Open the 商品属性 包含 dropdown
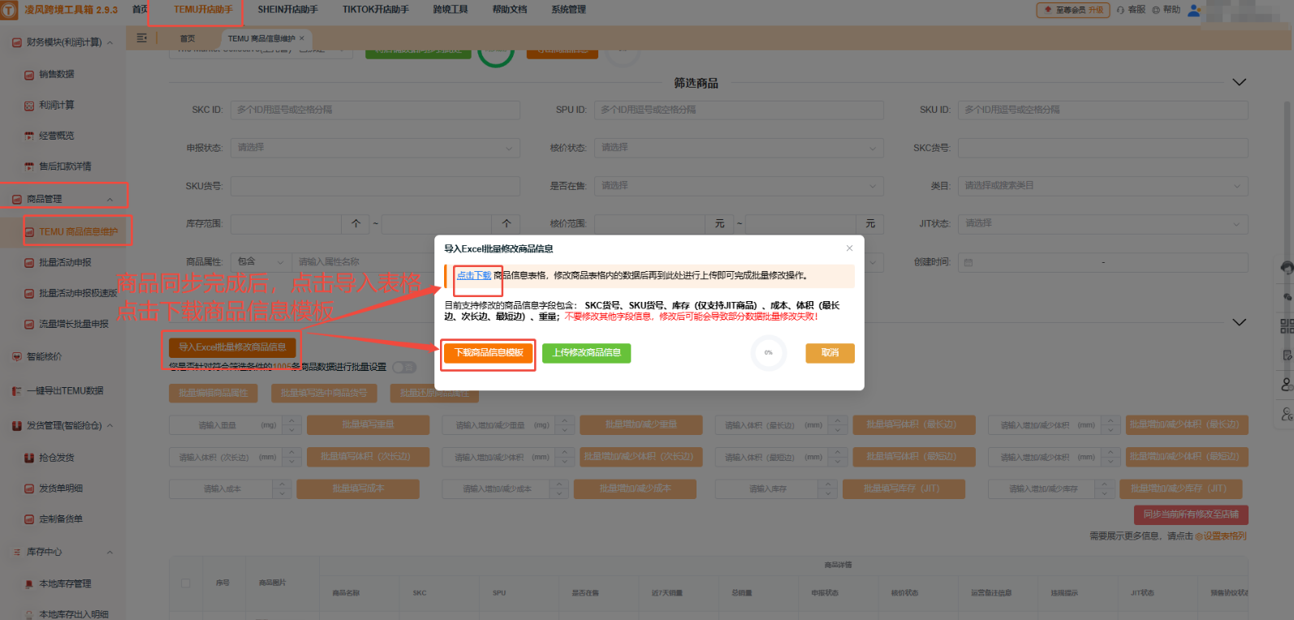The height and width of the screenshot is (620, 1294). coord(261,262)
